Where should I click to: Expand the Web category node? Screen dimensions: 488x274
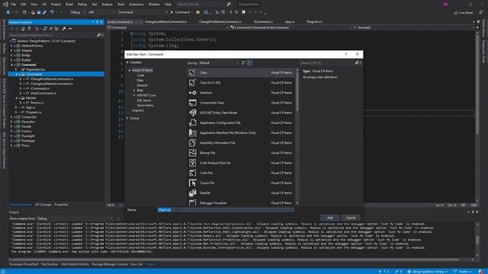click(134, 91)
